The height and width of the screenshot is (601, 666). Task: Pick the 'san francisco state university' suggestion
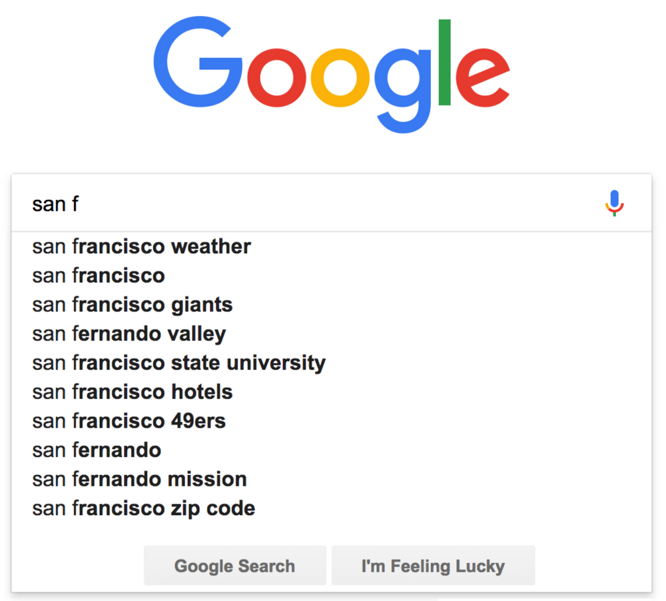point(178,362)
